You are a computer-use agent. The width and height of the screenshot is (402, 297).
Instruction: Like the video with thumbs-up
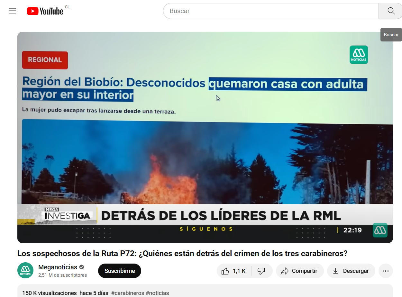coord(234,271)
